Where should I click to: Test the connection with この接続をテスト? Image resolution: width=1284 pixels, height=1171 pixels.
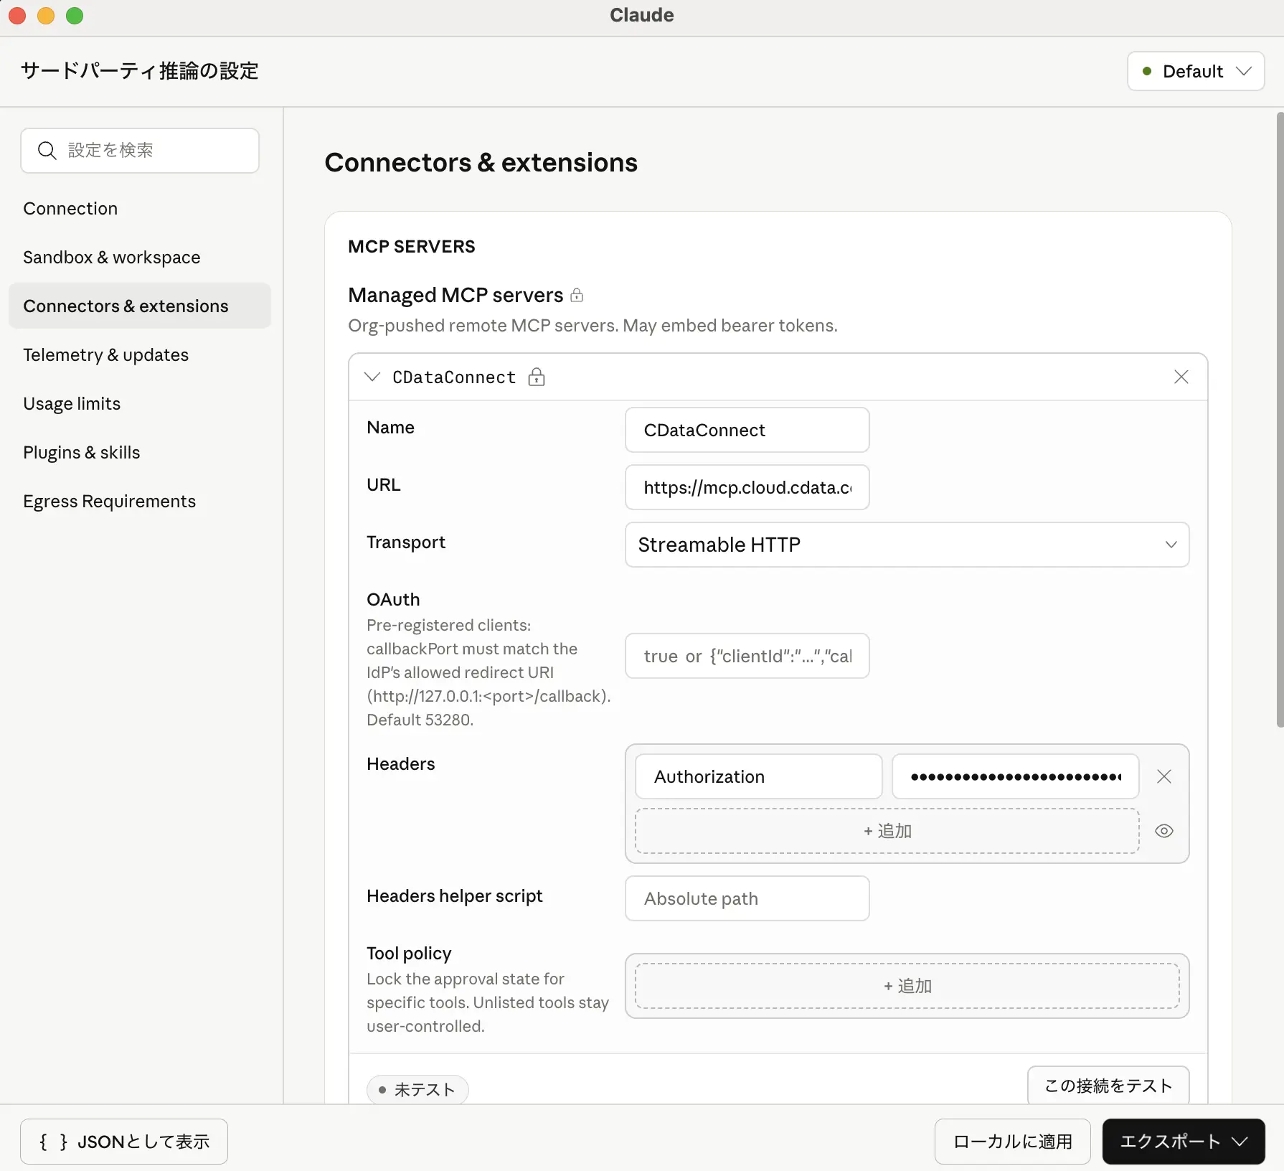(1108, 1086)
